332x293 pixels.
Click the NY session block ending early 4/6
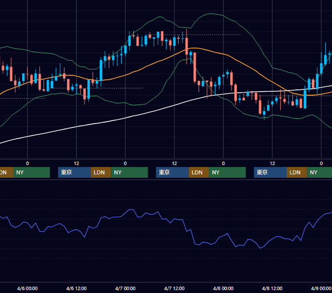[31, 172]
